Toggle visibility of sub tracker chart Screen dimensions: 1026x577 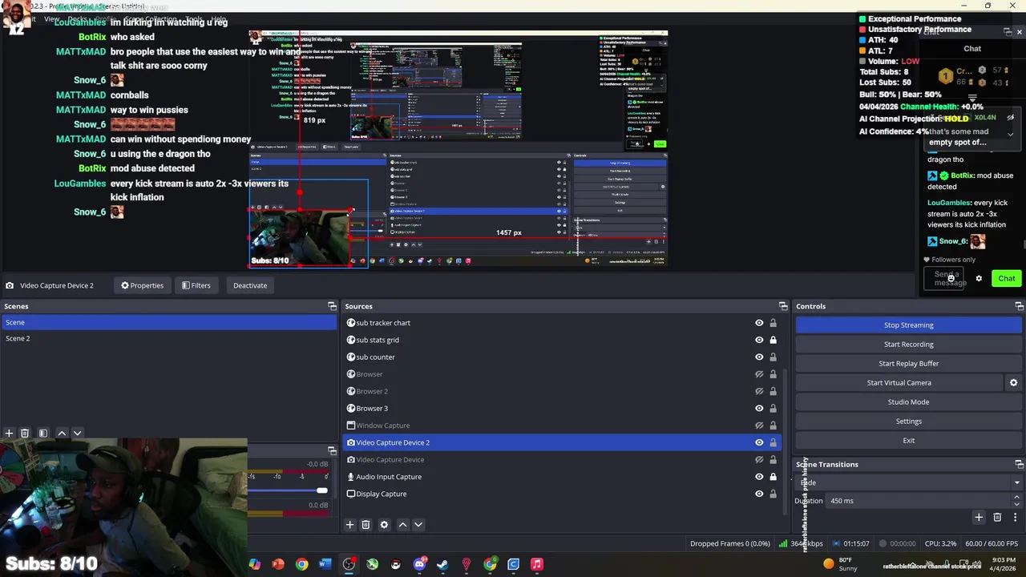pyautogui.click(x=759, y=323)
